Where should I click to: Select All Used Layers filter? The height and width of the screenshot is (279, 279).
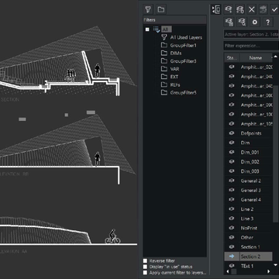(186, 37)
